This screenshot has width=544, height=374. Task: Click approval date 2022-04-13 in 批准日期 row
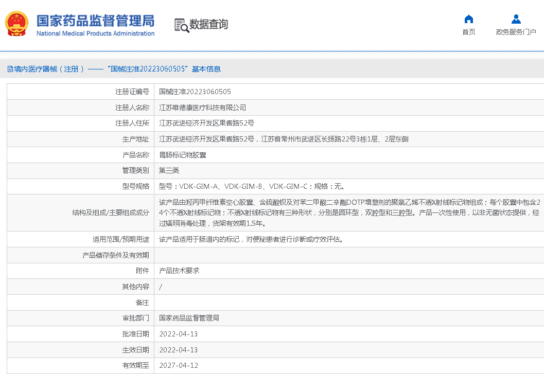click(178, 334)
